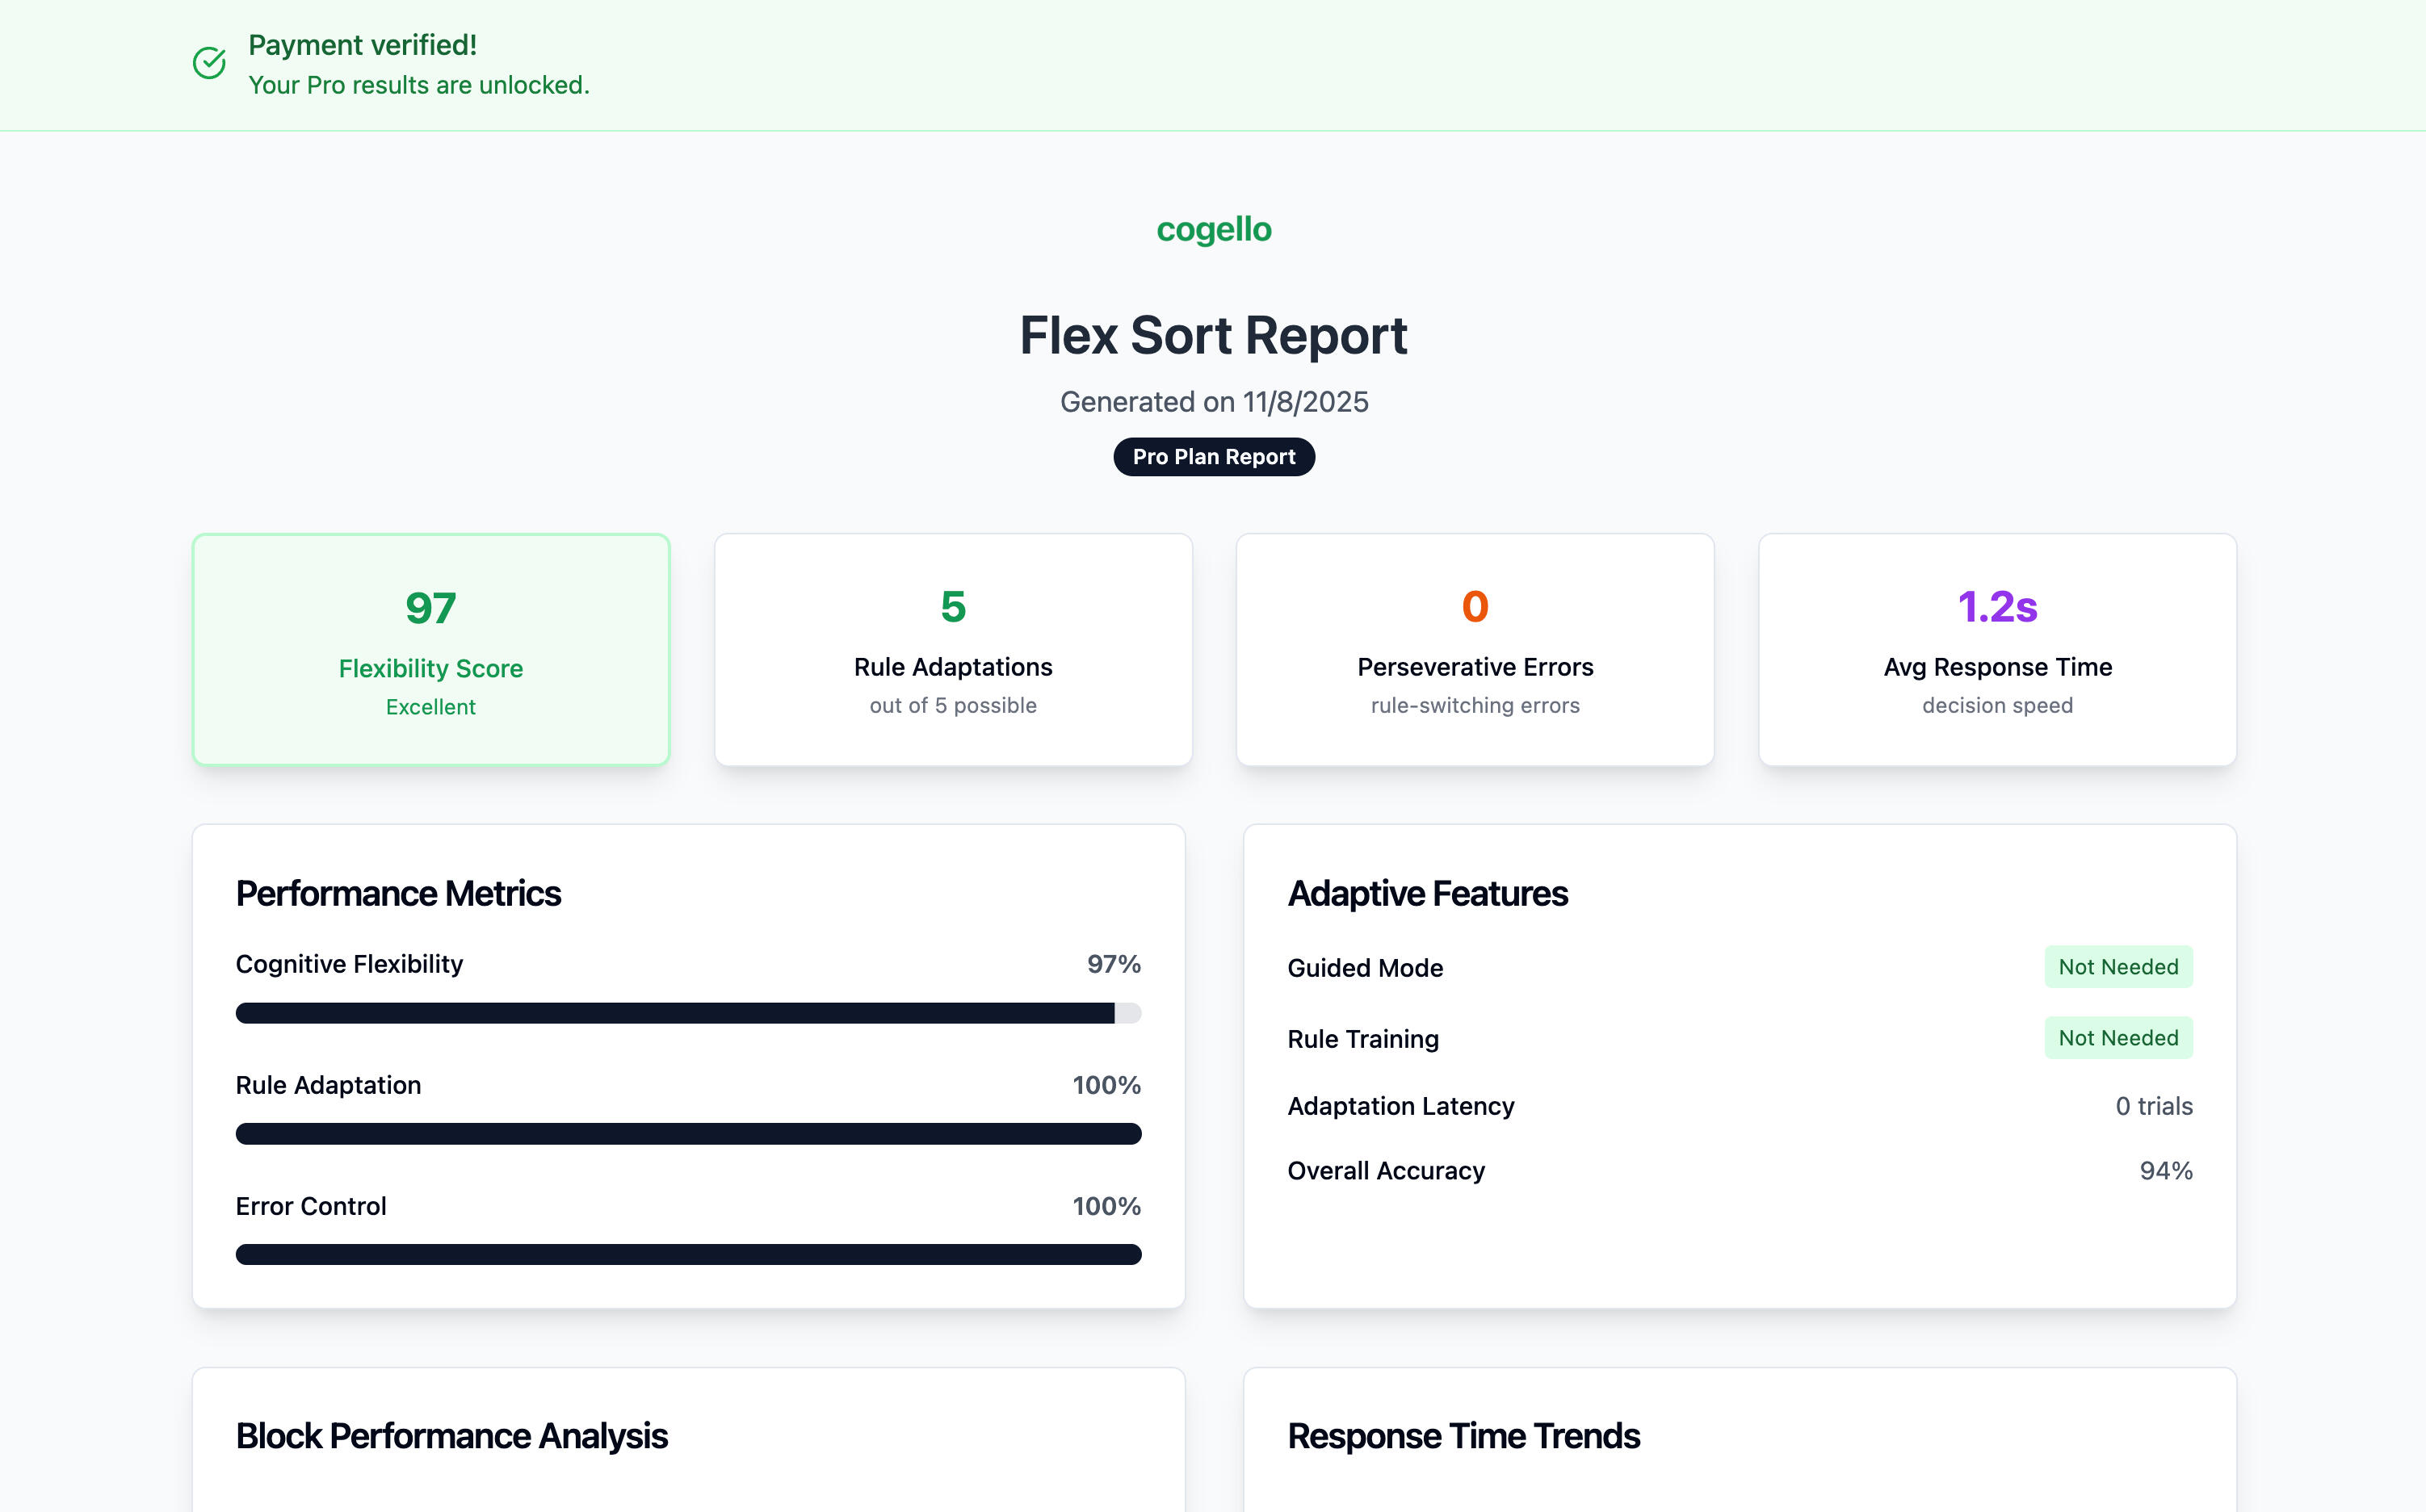Click the cogello logo
The image size is (2426, 1512).
coord(1214,229)
